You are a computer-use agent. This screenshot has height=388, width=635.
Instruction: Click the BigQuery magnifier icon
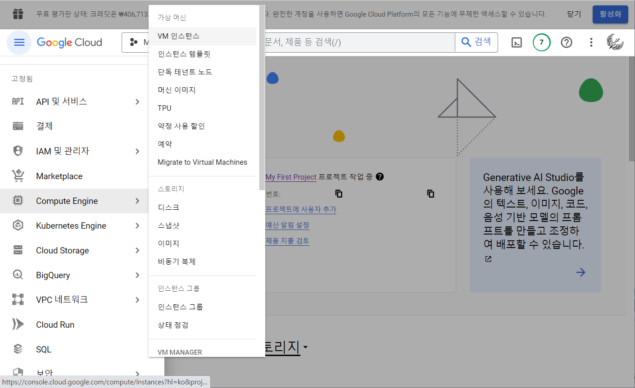pos(18,275)
